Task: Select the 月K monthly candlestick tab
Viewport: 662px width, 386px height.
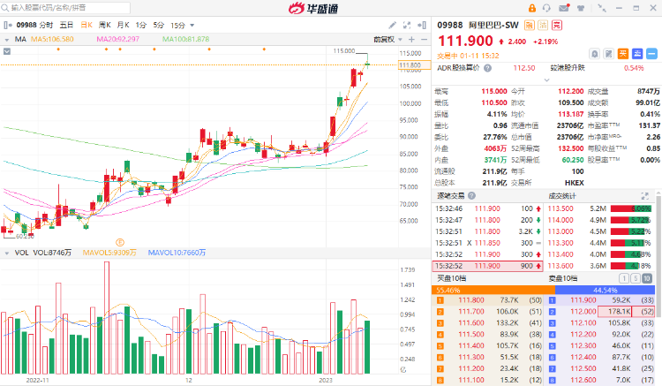Action: coord(124,26)
